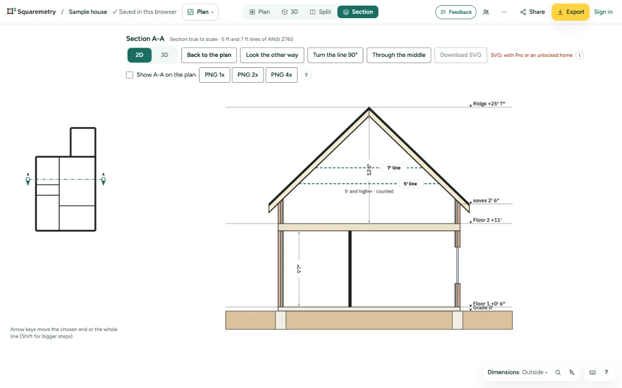Screen dimensions: 622x388
Task: Click the SVG: with Pro or unlocked home note
Action: click(x=531, y=55)
